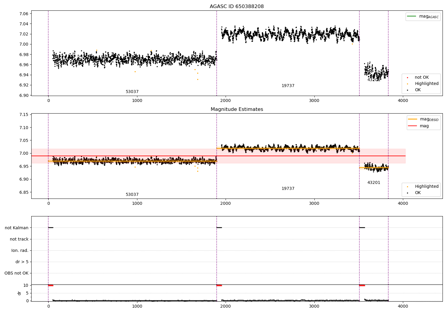Click the dr axis tick label 5
The width and height of the screenshot is (447, 313).
tap(27, 293)
